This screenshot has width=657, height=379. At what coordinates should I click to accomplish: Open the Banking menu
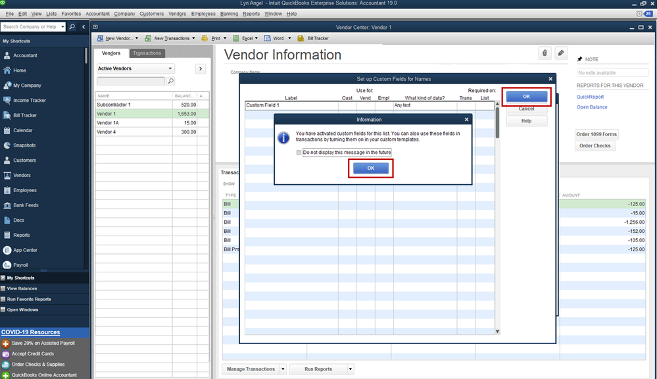coord(229,14)
